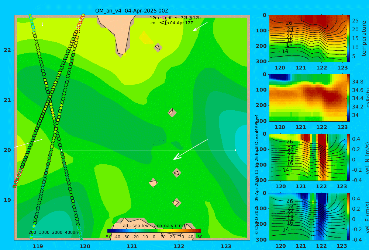Click the latitude label 22 on the map axis
The height and width of the screenshot is (250, 369).
coord(7,50)
